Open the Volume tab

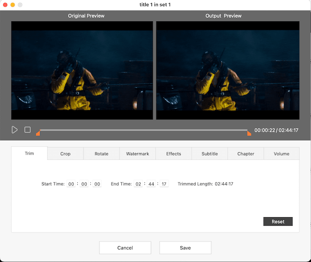[x=282, y=154]
